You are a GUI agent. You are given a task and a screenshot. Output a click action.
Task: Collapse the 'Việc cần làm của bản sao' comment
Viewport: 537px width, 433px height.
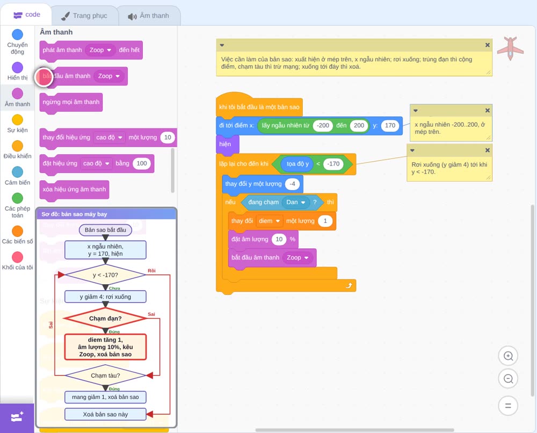click(x=222, y=45)
